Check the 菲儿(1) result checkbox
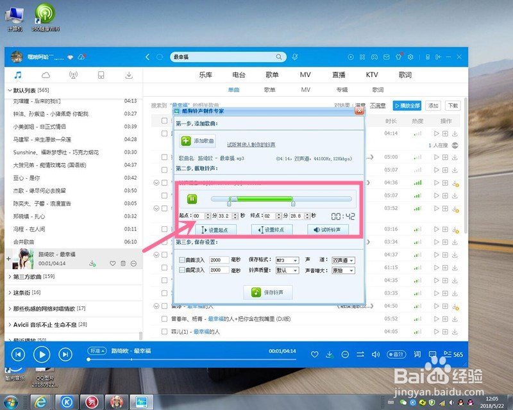 click(x=164, y=332)
